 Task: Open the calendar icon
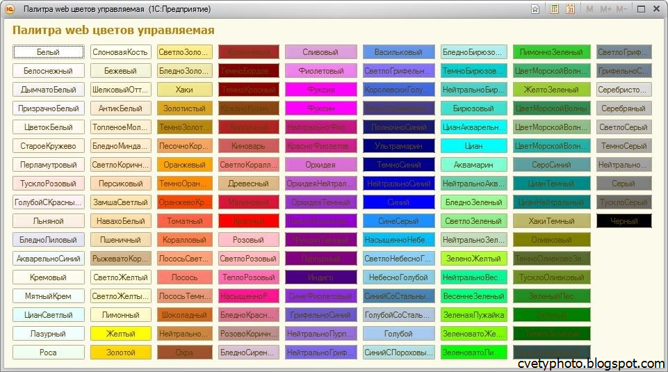point(571,9)
